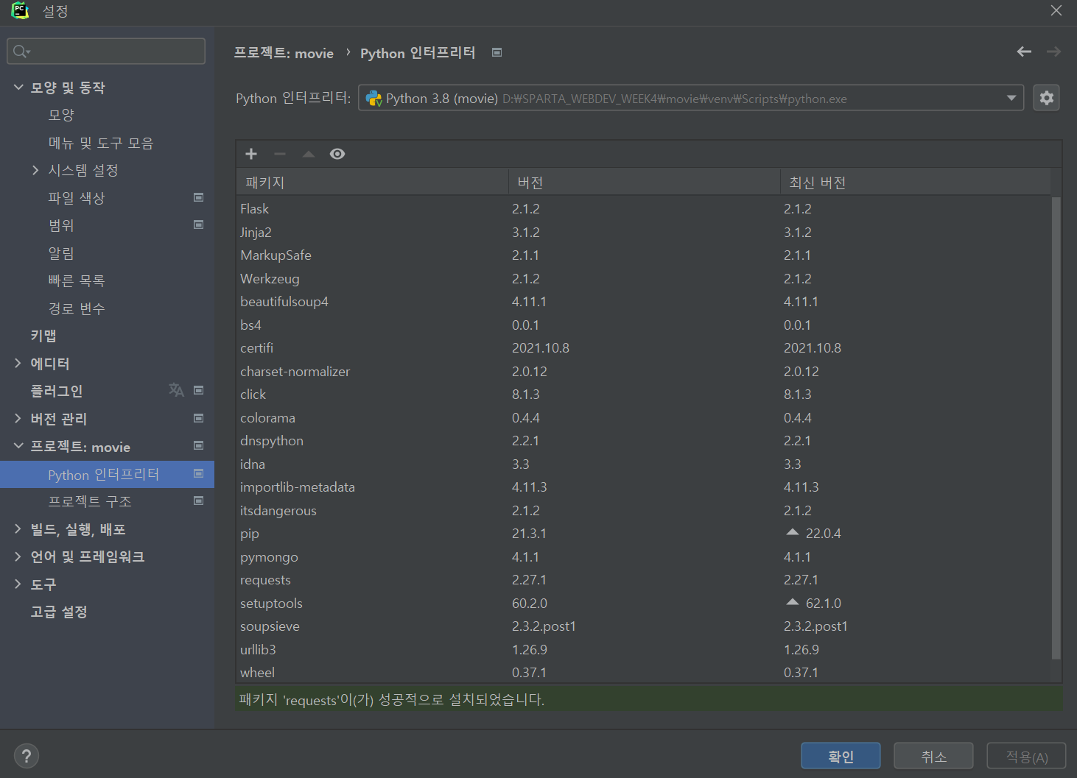Click the upgrade arrow icon in package toolbar
Screen dimensions: 1077x778
[309, 154]
